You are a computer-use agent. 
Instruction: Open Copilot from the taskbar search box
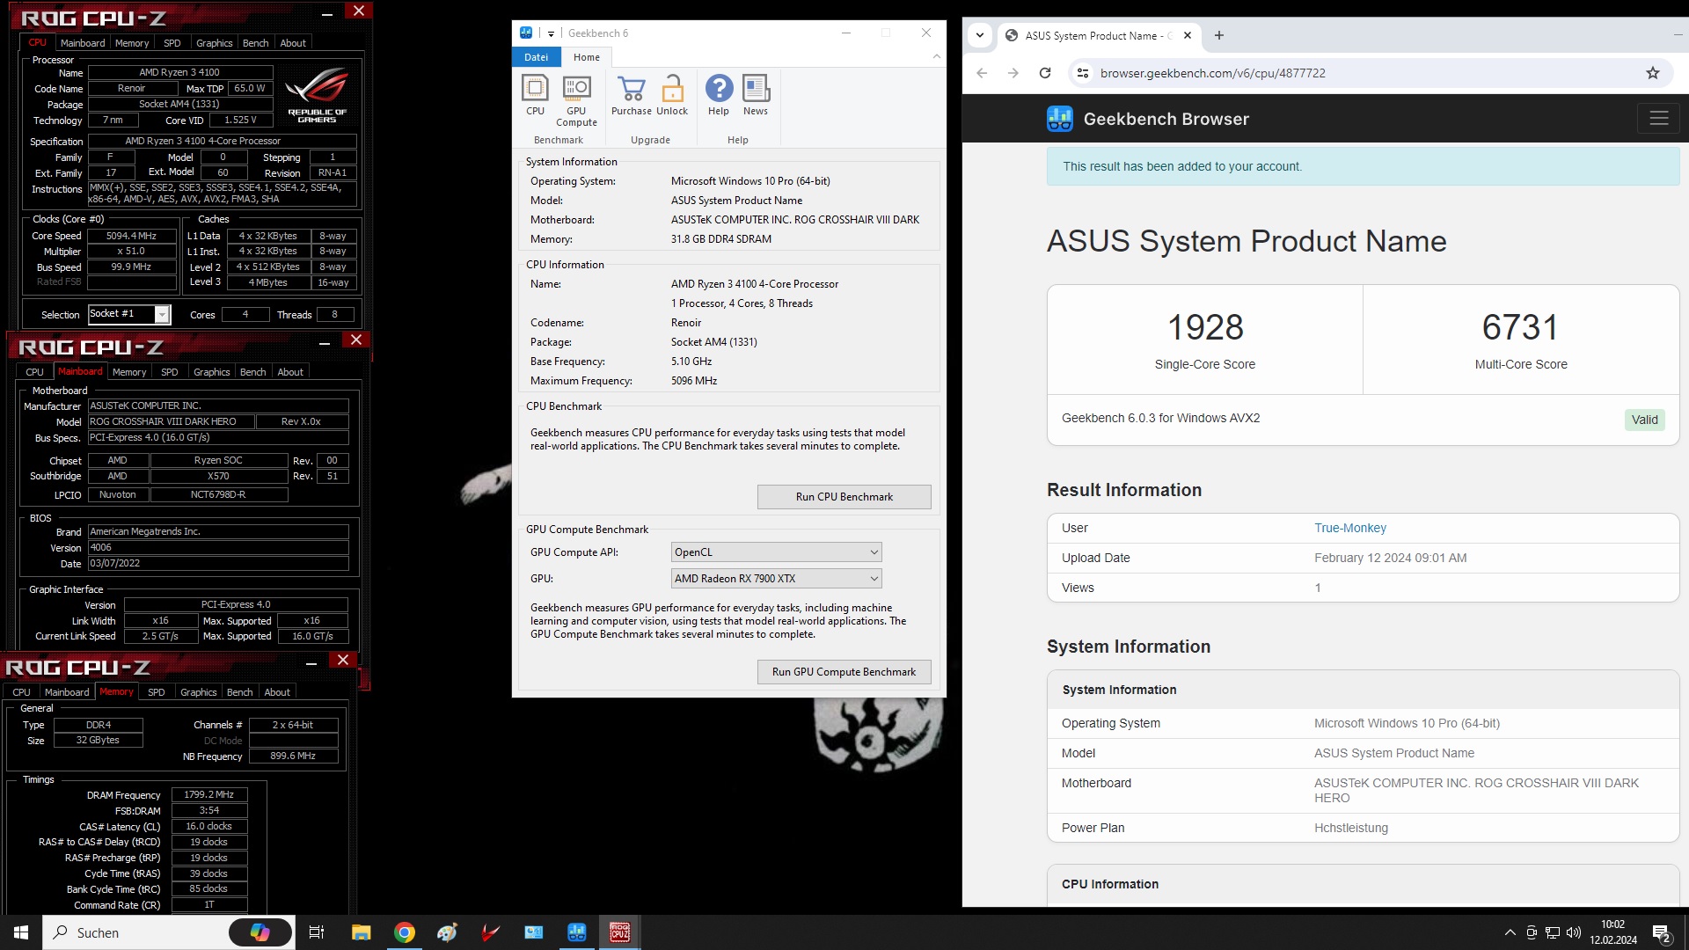point(260,932)
